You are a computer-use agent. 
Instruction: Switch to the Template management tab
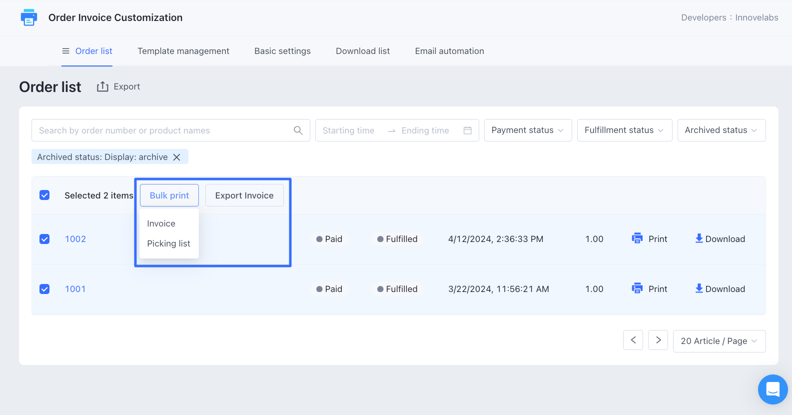tap(183, 51)
